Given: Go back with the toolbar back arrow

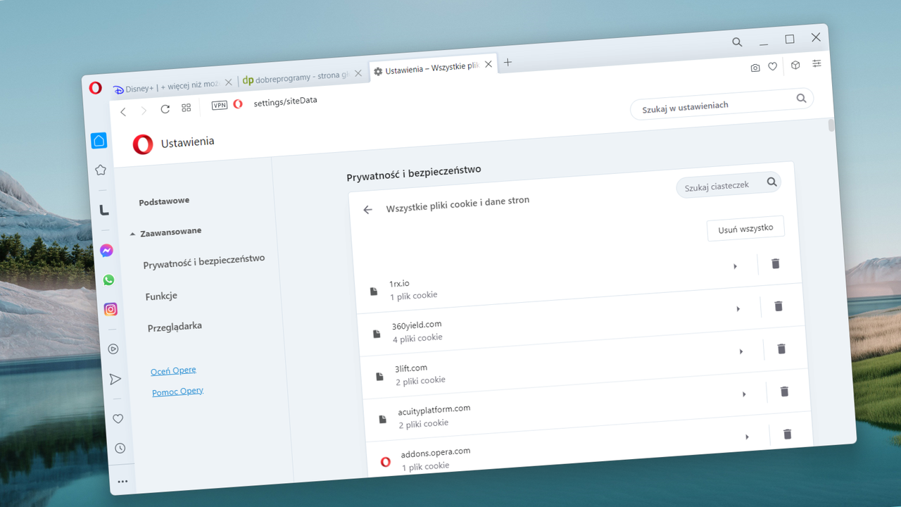Looking at the screenshot, I should [123, 111].
